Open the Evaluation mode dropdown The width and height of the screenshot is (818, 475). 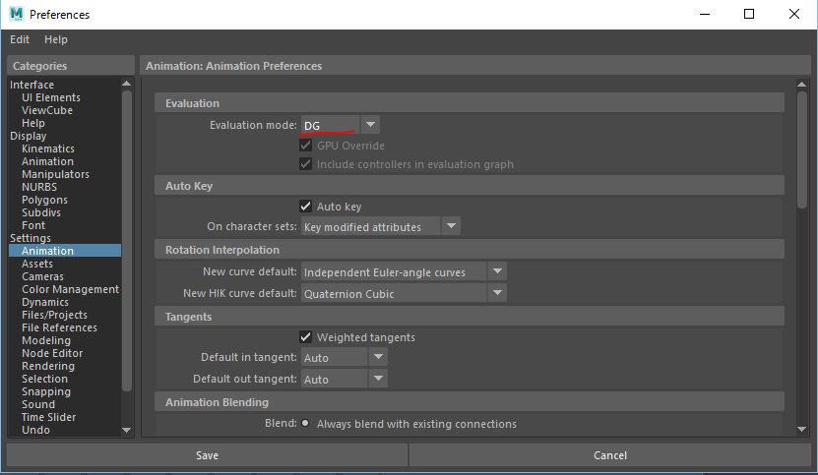coord(369,125)
